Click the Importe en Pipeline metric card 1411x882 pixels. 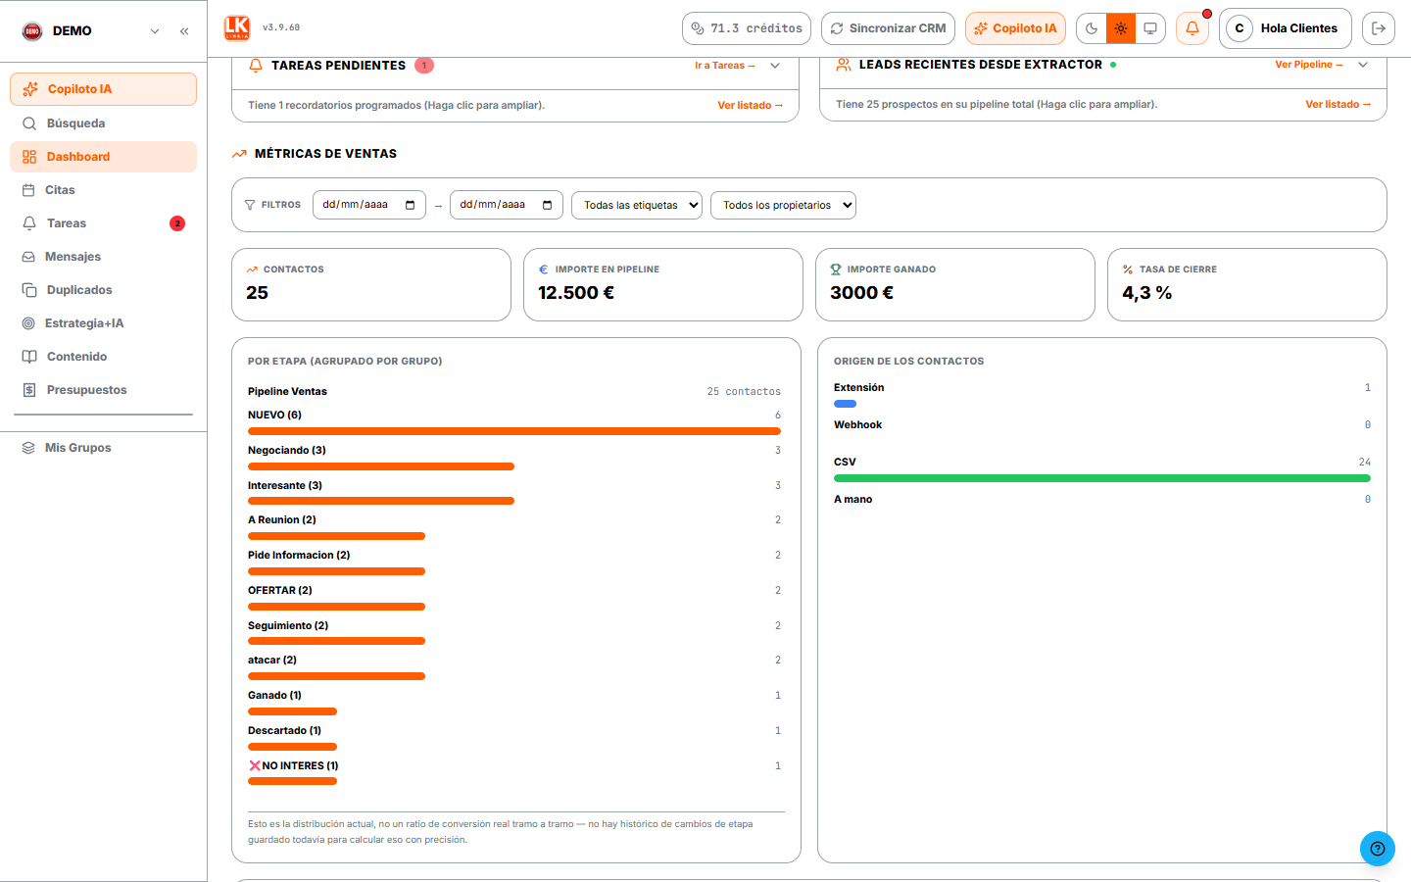[663, 284]
